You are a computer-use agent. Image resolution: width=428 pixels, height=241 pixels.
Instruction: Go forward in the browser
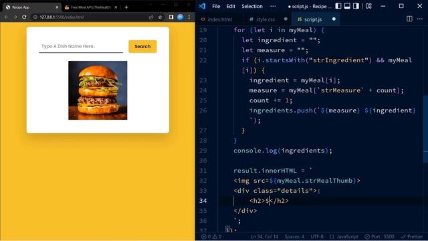click(15, 17)
